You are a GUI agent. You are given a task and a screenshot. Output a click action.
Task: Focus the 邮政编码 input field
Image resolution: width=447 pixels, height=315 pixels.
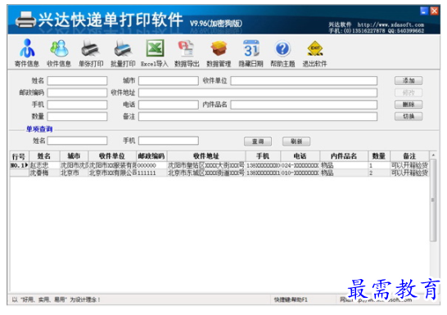pos(77,92)
